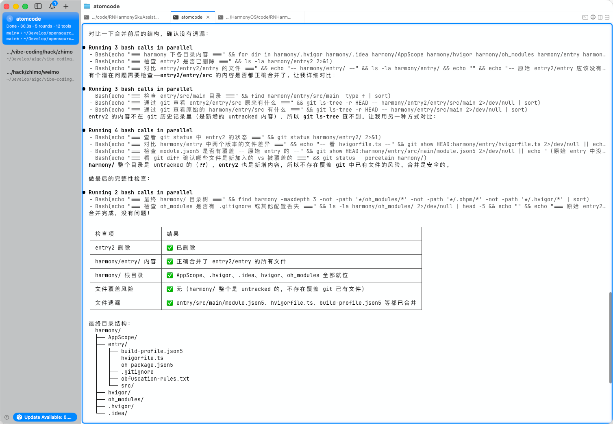Click 'AppScope/' in directory tree
The height and width of the screenshot is (424, 613).
pyautogui.click(x=123, y=338)
